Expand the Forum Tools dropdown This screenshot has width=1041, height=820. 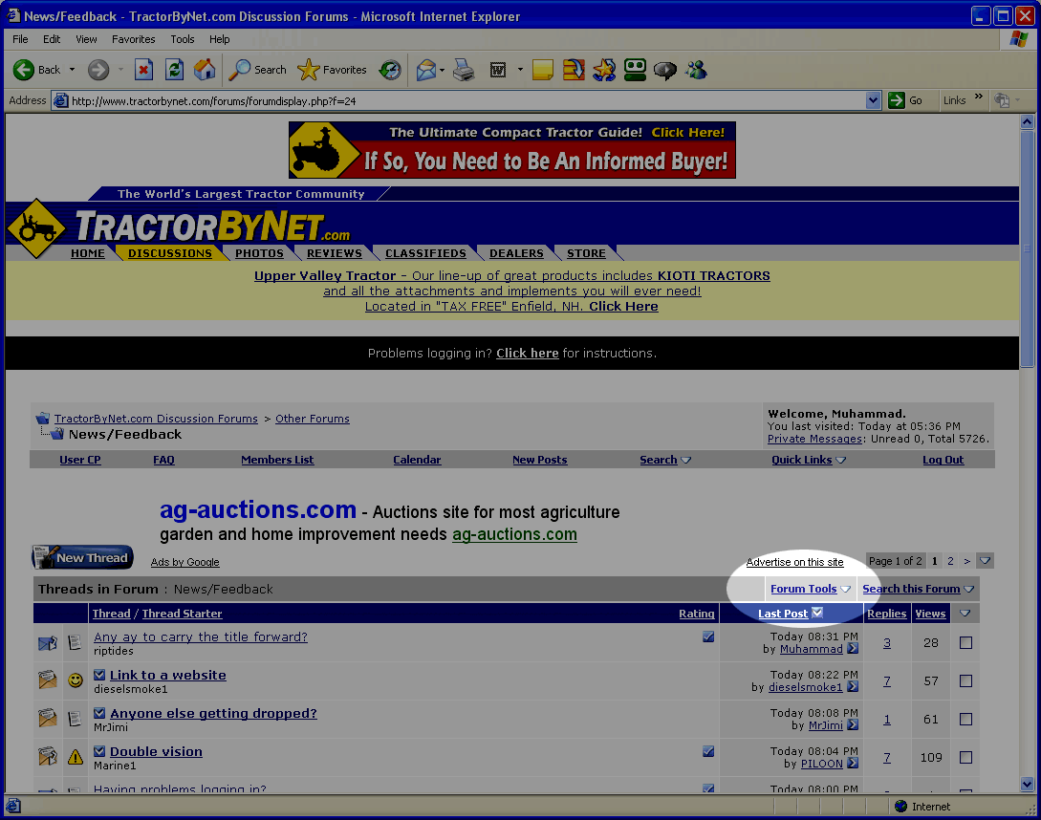810,589
